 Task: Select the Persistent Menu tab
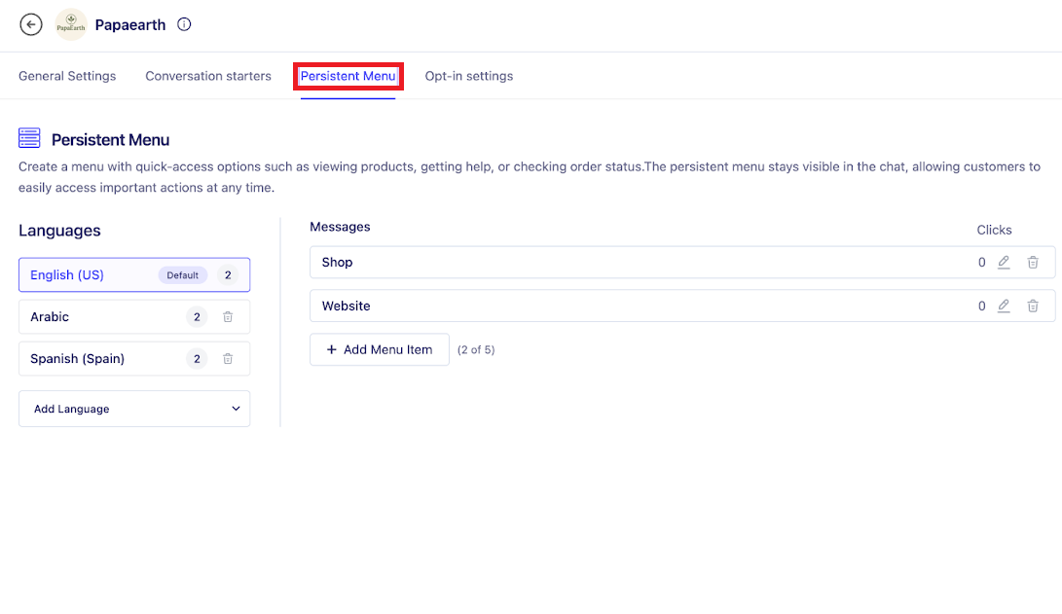tap(348, 76)
